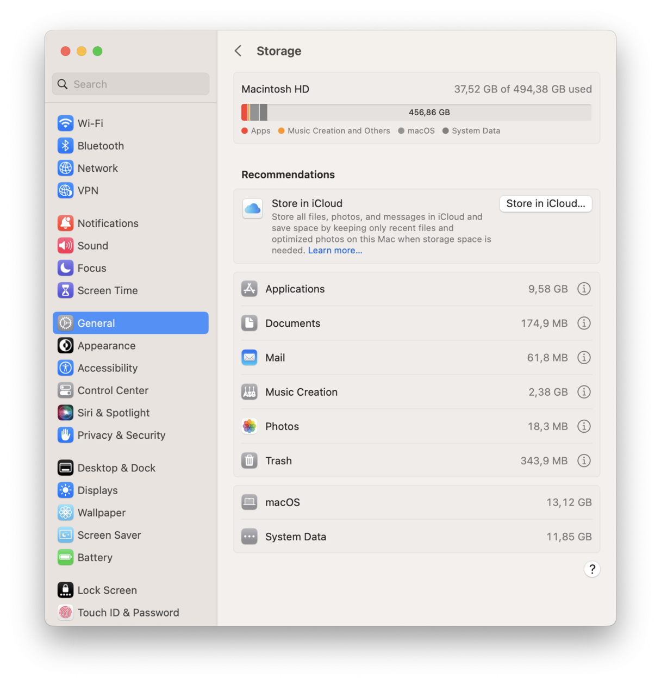The height and width of the screenshot is (685, 661).
Task: Open the Network globe icon
Action: click(65, 168)
